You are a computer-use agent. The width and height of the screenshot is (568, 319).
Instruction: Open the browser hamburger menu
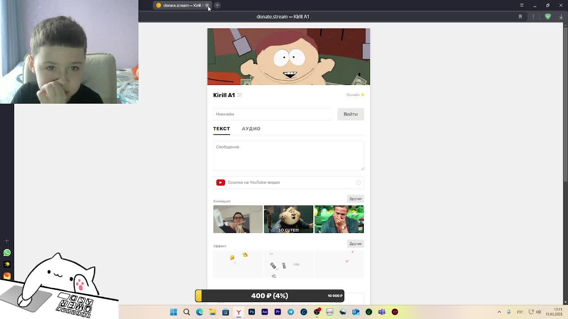(522, 5)
